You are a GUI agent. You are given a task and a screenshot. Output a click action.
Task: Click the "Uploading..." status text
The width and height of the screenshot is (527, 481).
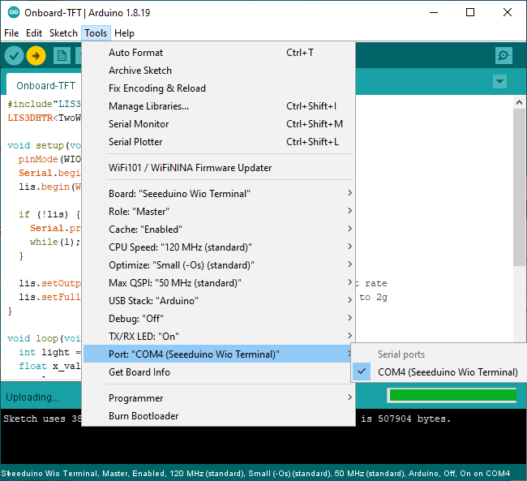coord(32,397)
